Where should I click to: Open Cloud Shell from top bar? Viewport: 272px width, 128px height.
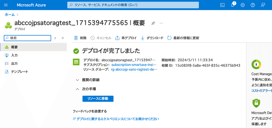tap(222, 5)
